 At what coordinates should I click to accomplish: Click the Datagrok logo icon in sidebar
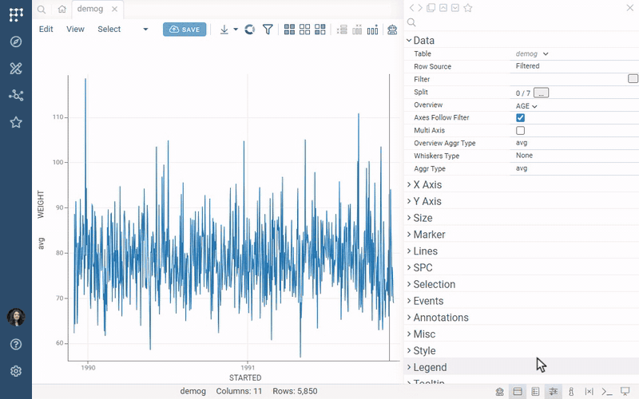[16, 14]
